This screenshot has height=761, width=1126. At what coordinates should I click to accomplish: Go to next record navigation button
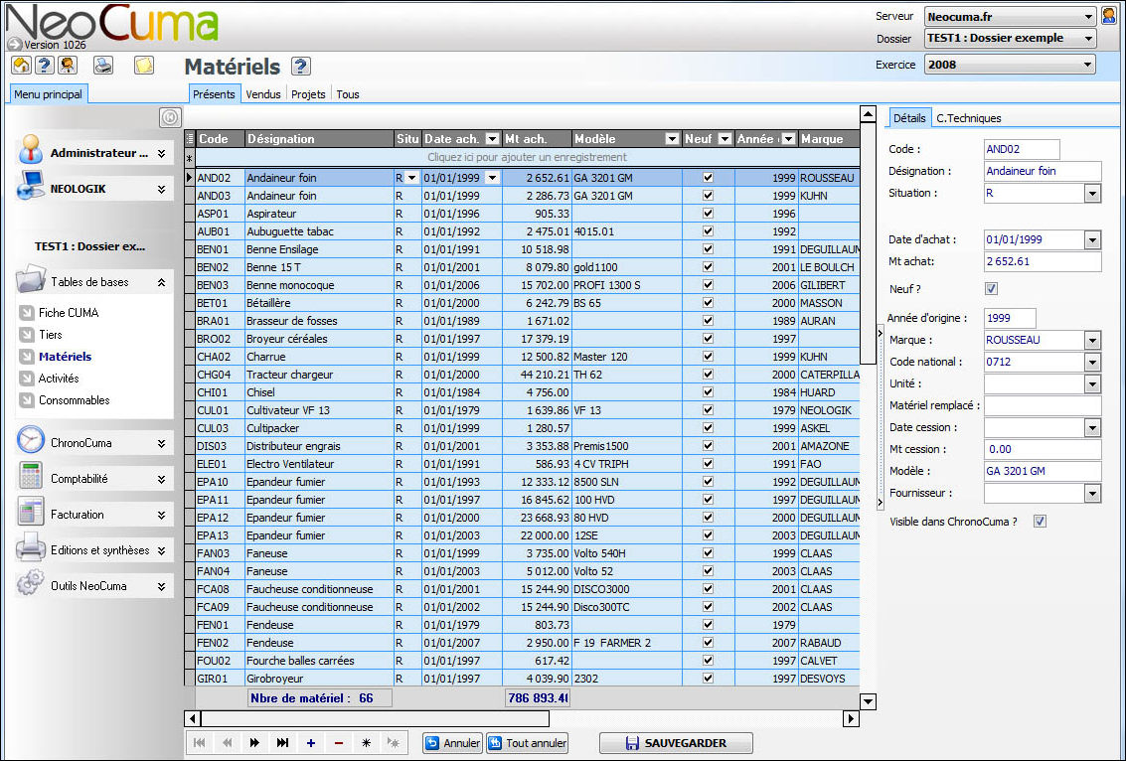click(x=254, y=743)
